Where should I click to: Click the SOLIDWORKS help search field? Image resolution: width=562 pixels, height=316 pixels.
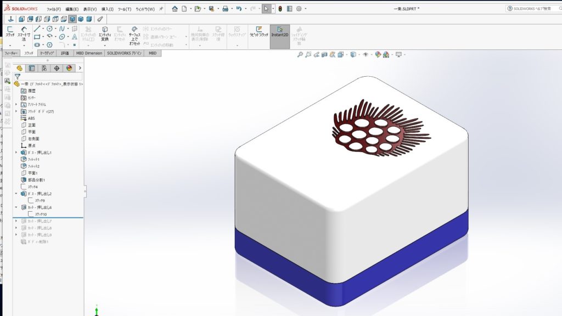(x=535, y=9)
